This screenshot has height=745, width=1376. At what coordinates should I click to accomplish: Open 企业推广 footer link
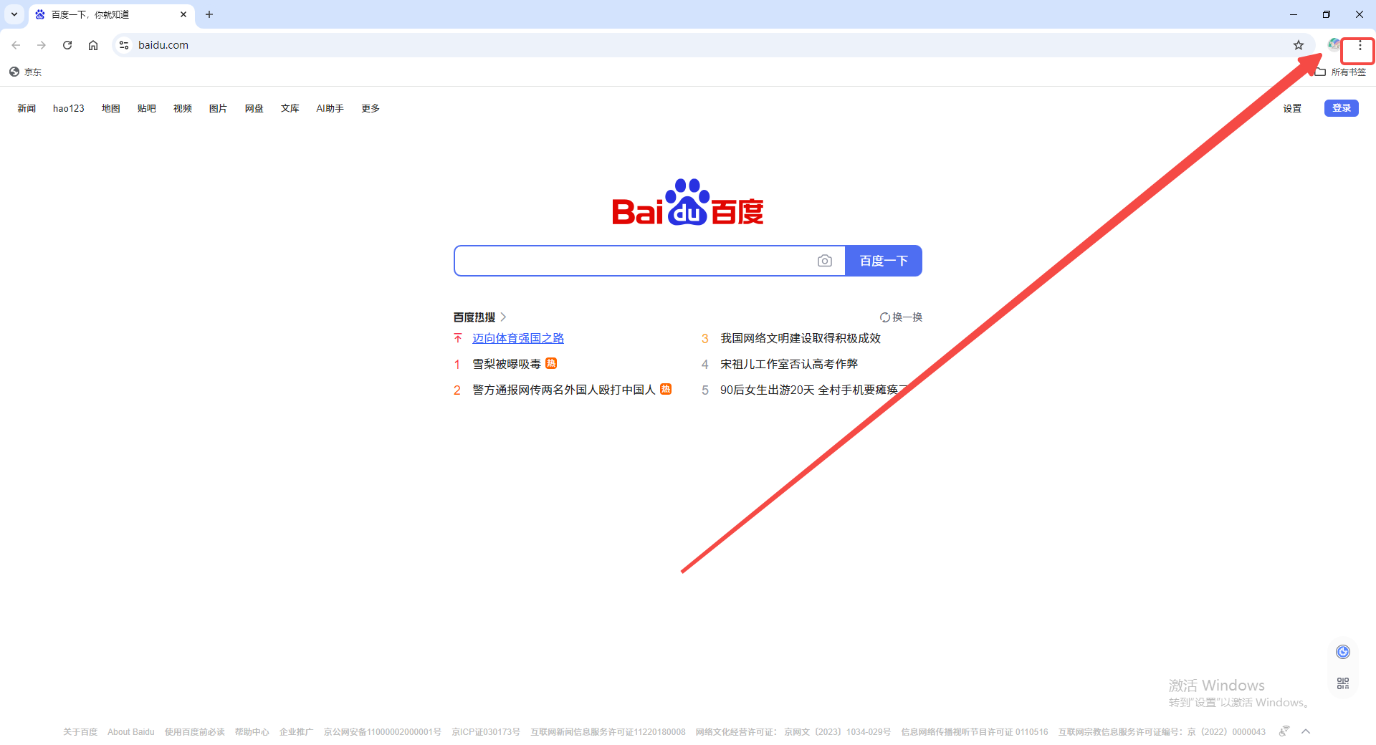point(297,732)
